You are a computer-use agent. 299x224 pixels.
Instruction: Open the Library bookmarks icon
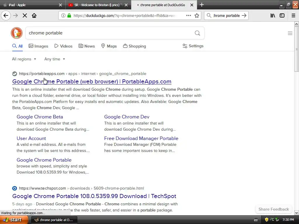tap(273, 16)
